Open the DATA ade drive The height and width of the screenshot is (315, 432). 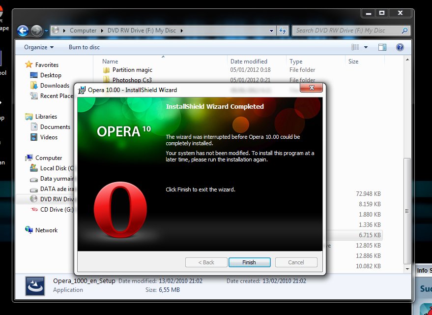[x=57, y=189]
